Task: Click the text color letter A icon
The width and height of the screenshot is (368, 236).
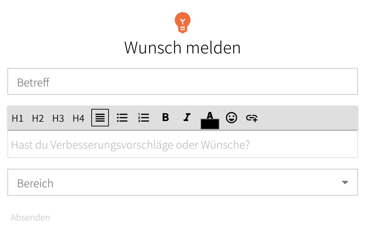Action: click(210, 115)
